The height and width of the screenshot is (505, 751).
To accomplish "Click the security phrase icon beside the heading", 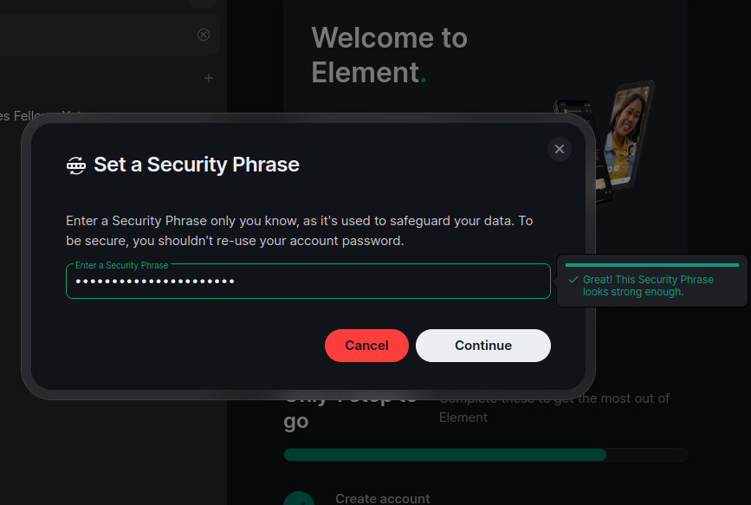I will [76, 165].
